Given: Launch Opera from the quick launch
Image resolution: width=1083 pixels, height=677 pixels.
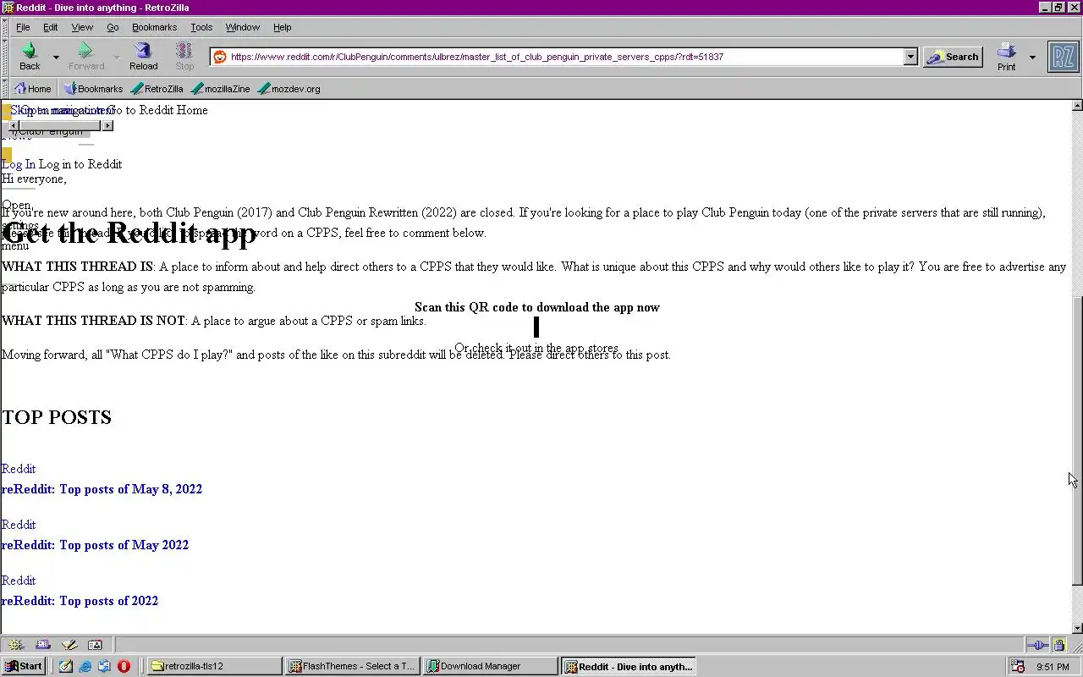Looking at the screenshot, I should tap(124, 666).
